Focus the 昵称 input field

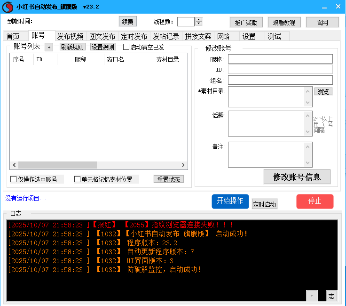pos(280,59)
